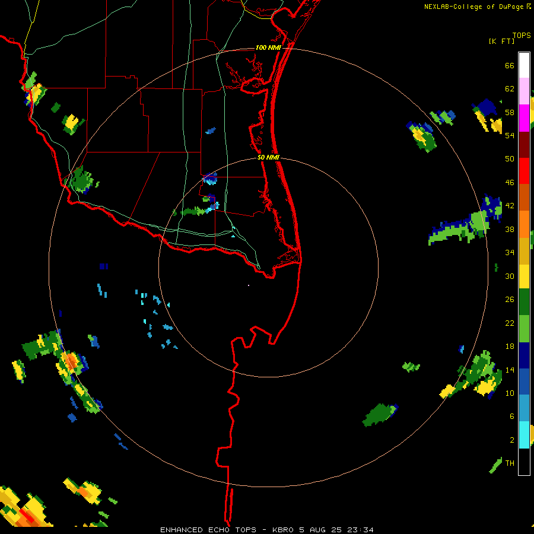534x534 pixels.
Task: Click the "66" legend value
Action: (x=510, y=66)
